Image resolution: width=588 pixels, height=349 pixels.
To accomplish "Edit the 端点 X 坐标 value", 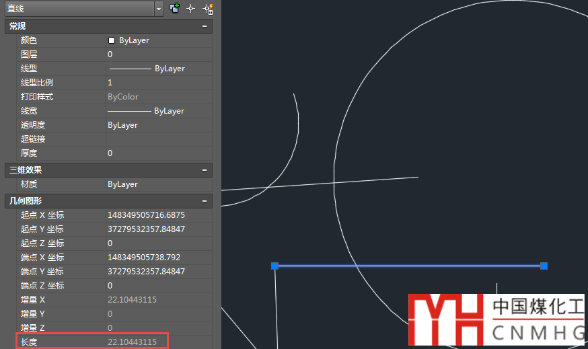I will click(158, 258).
